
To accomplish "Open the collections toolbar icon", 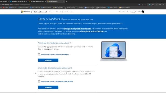I will pos(164,5).
